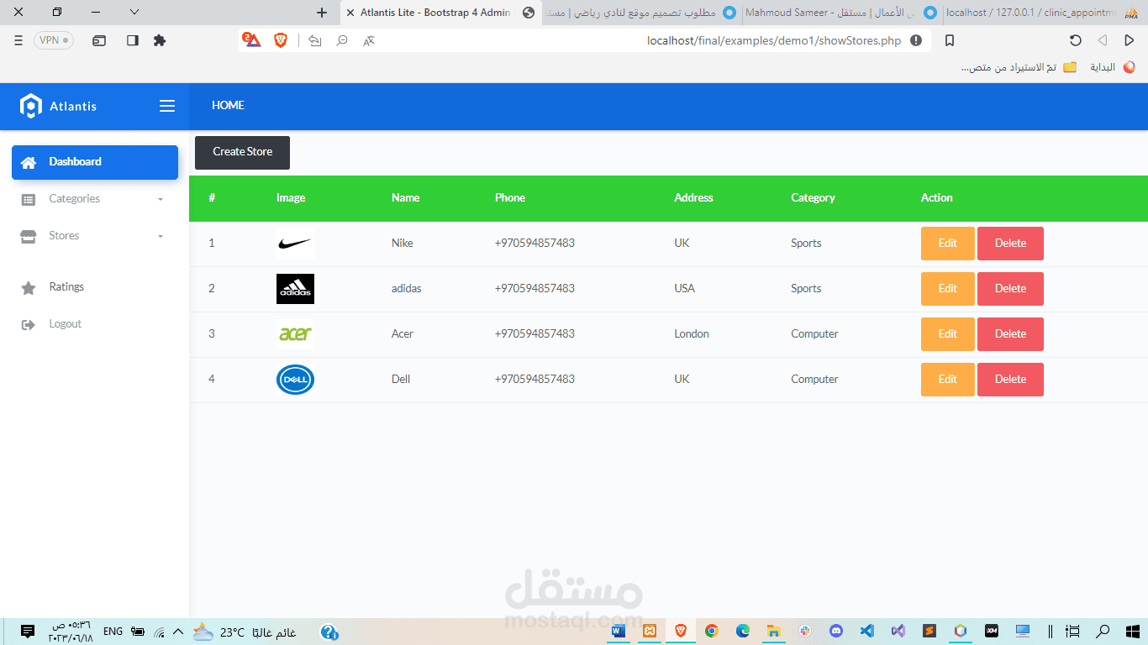The width and height of the screenshot is (1148, 645).
Task: Select Logout in the sidebar
Action: (x=66, y=324)
